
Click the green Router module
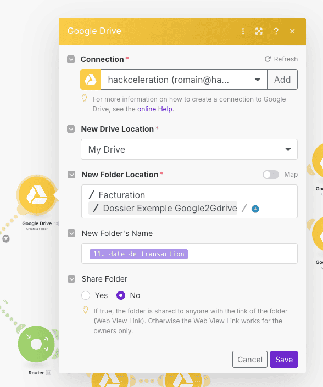click(x=36, y=344)
